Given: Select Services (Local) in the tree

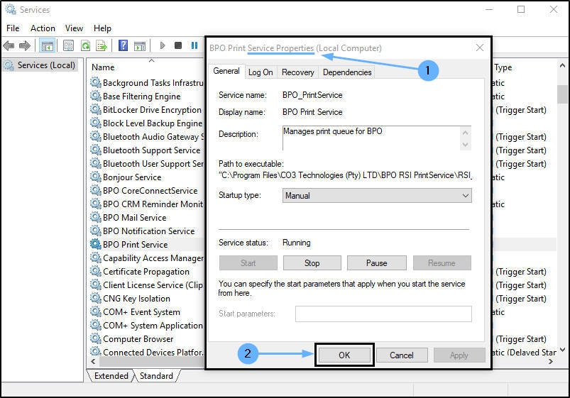Looking at the screenshot, I should [46, 65].
